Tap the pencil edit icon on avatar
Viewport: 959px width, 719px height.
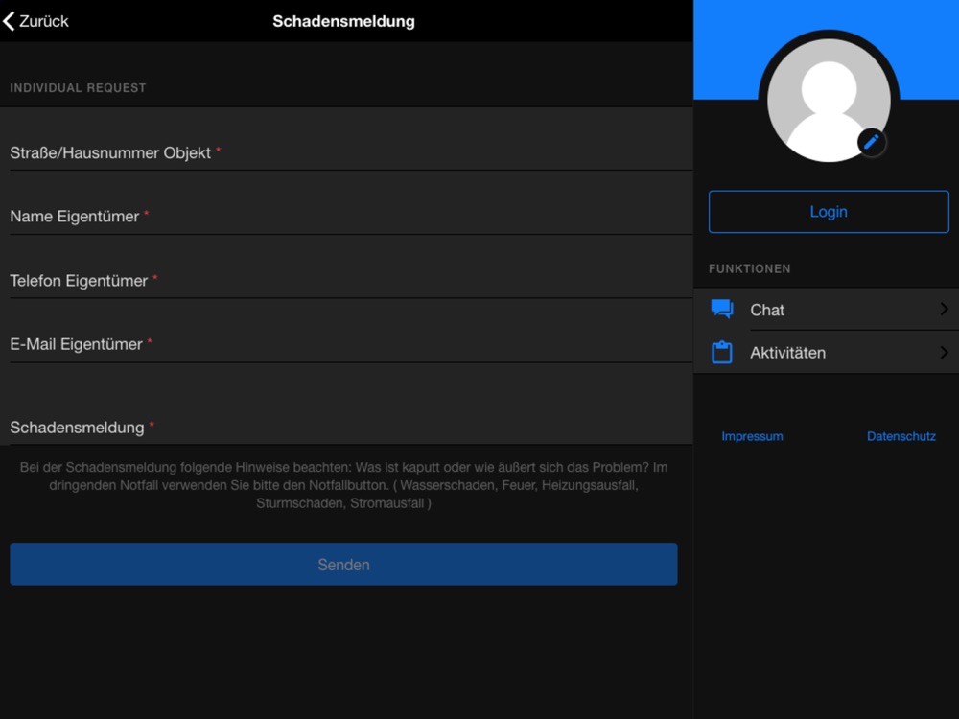tap(872, 142)
